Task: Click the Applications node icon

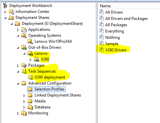Action: click(x=24, y=30)
